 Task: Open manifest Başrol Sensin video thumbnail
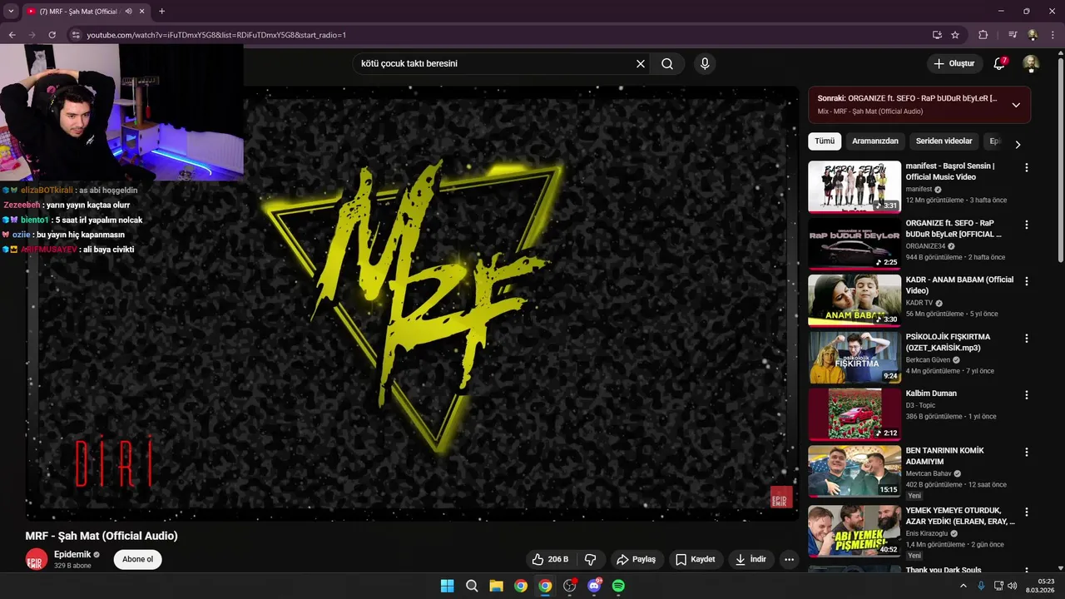(854, 187)
